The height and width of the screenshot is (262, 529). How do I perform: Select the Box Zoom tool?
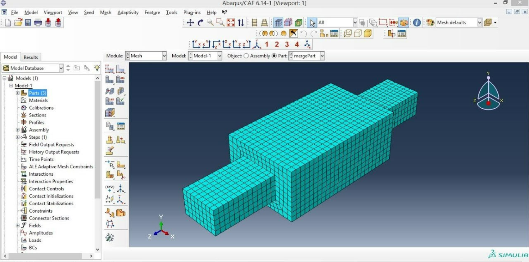pos(220,22)
